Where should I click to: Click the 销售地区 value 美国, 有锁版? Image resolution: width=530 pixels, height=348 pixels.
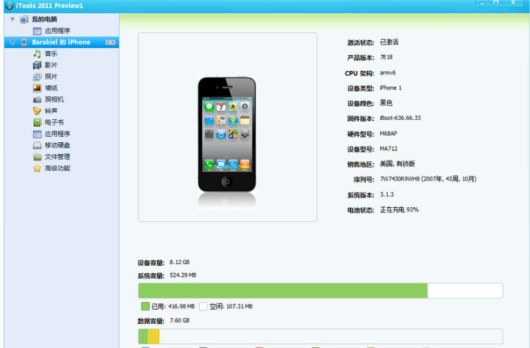(x=397, y=164)
